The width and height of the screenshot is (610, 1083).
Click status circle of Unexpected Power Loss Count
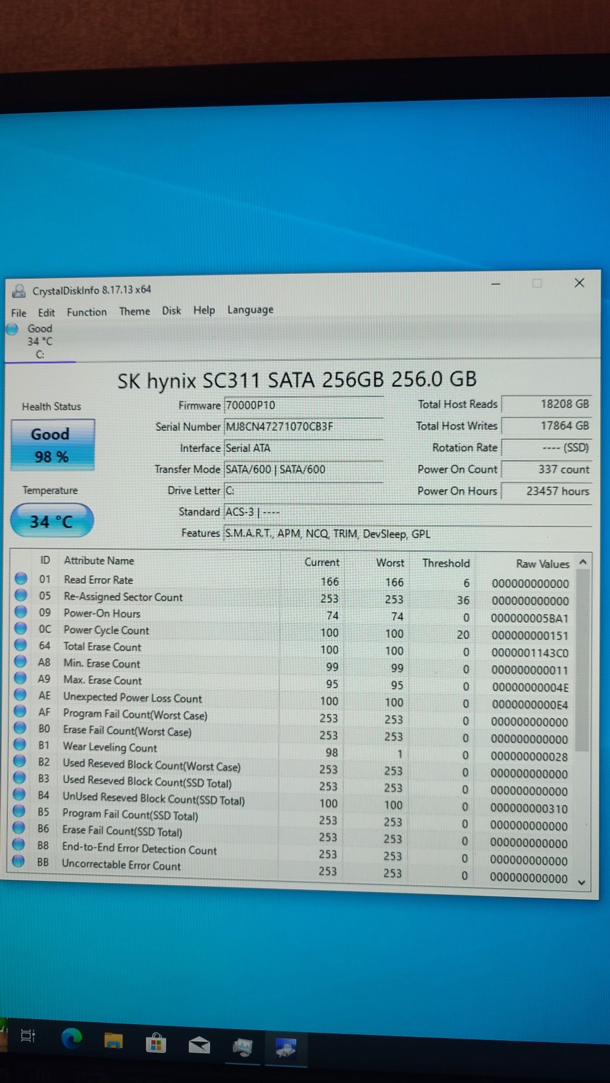point(20,694)
